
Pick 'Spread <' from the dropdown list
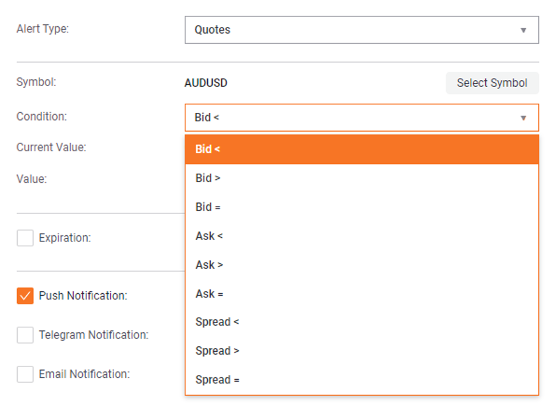pos(362,322)
